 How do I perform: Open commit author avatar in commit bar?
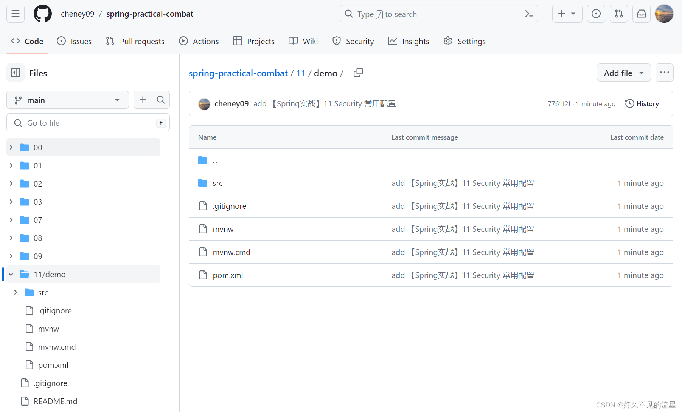[x=204, y=104]
